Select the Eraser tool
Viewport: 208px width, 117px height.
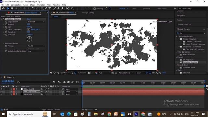click(62, 8)
